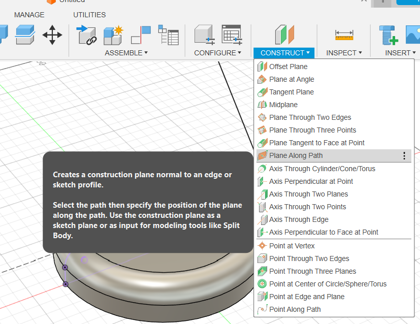The image size is (420, 324).
Task: Click the Insert fastener bolt icon
Action: point(389,35)
